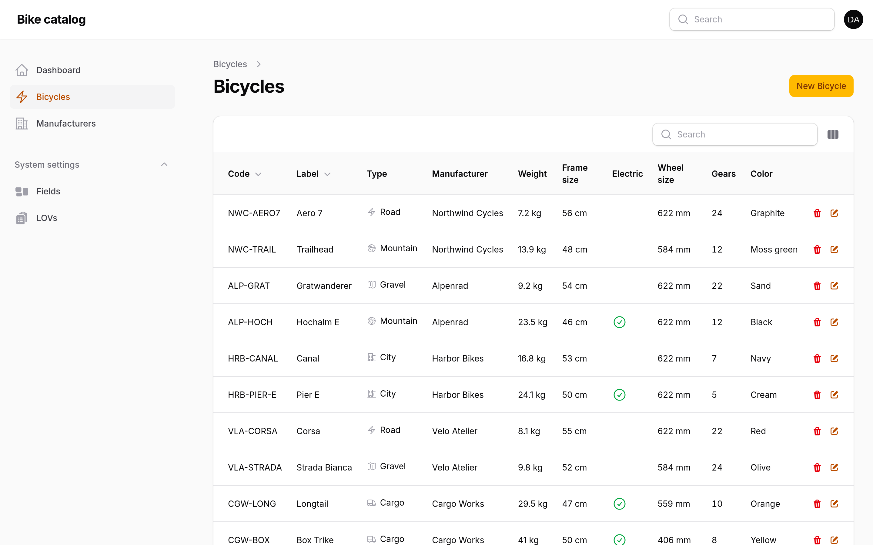
Task: Click the Olive color cell
Action: click(x=761, y=468)
